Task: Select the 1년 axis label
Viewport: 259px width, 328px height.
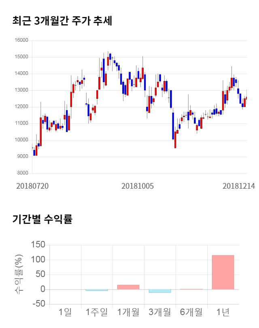Action: coord(223,312)
